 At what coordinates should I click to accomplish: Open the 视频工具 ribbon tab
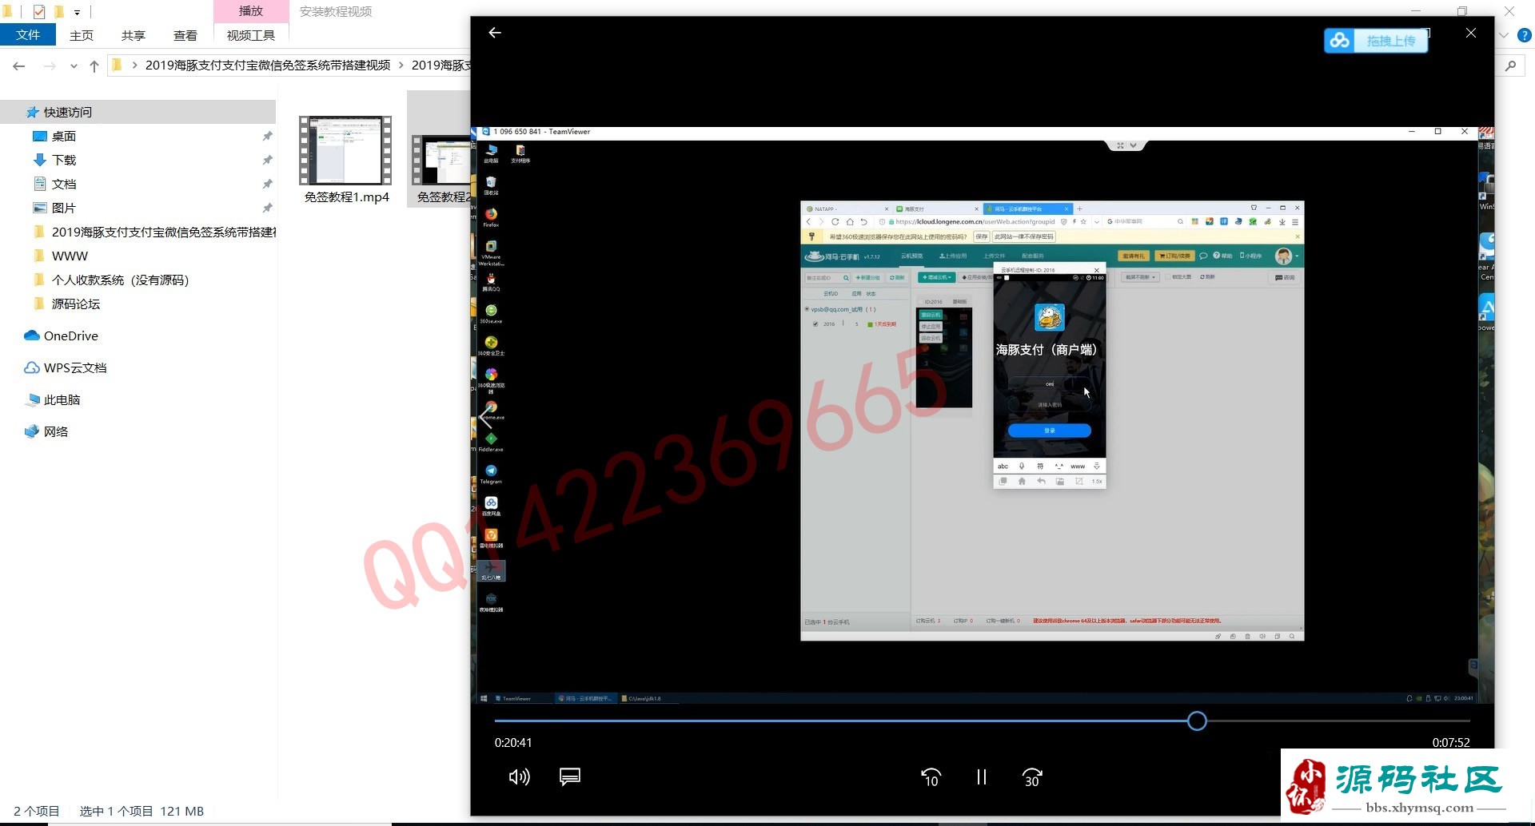[251, 35]
